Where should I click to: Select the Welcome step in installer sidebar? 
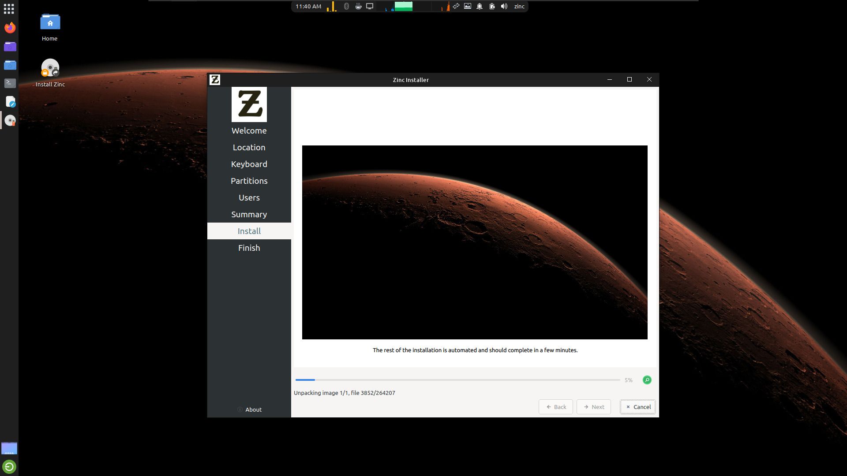(249, 130)
